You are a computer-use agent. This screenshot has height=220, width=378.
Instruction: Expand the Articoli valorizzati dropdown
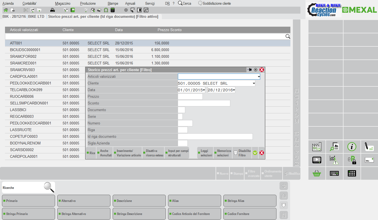[259, 76]
